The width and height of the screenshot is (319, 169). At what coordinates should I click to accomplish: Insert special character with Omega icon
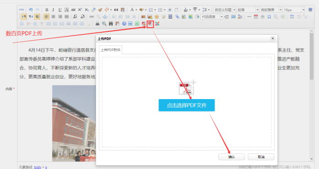(x=269, y=16)
